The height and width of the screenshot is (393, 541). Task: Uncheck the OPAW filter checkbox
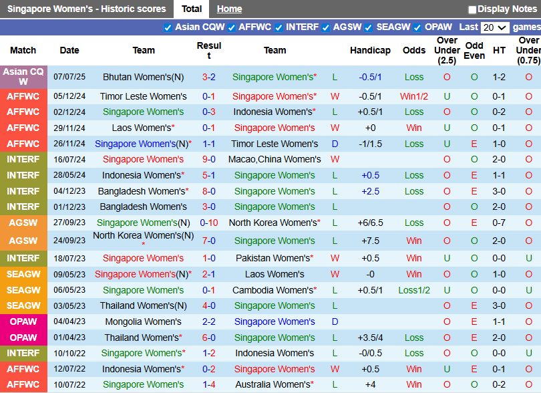click(417, 27)
